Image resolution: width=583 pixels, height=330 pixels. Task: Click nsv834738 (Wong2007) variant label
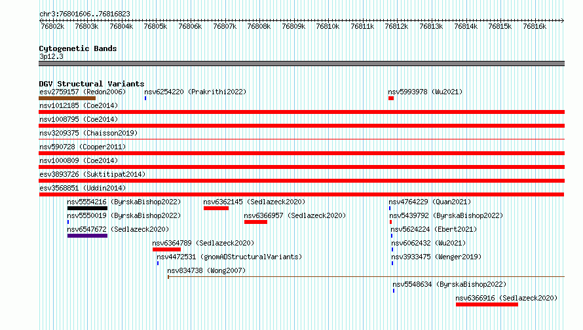click(206, 270)
